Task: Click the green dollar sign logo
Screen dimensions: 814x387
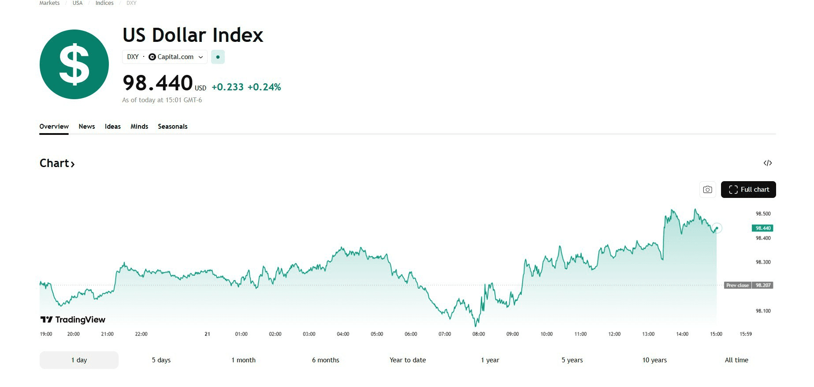Action: [74, 64]
